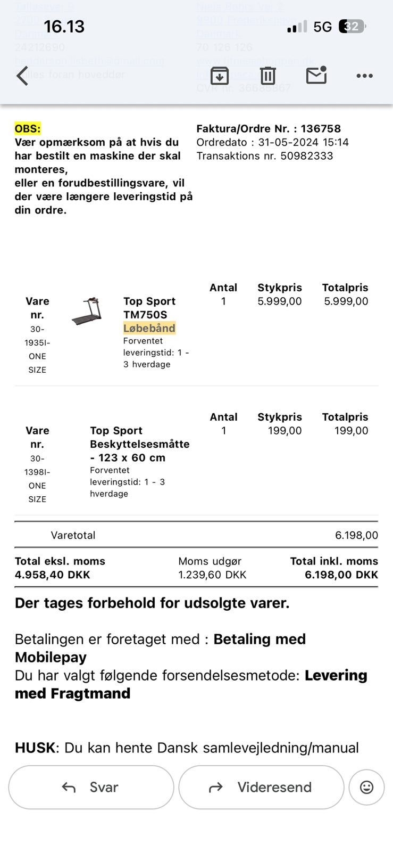The width and height of the screenshot is (393, 852).
Task: Archive this email
Action: pos(219,76)
